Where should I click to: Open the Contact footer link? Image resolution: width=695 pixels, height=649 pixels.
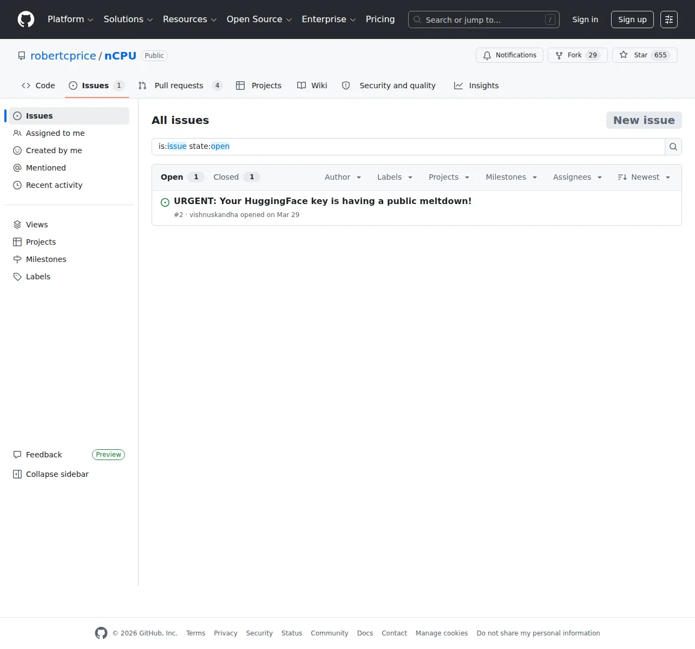click(394, 633)
